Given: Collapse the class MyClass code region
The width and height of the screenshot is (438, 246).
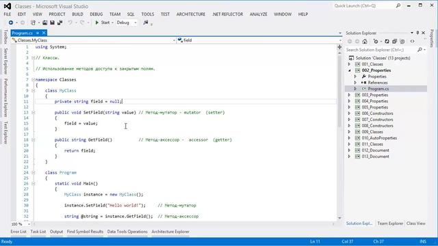Looking at the screenshot, I should 33,91.
